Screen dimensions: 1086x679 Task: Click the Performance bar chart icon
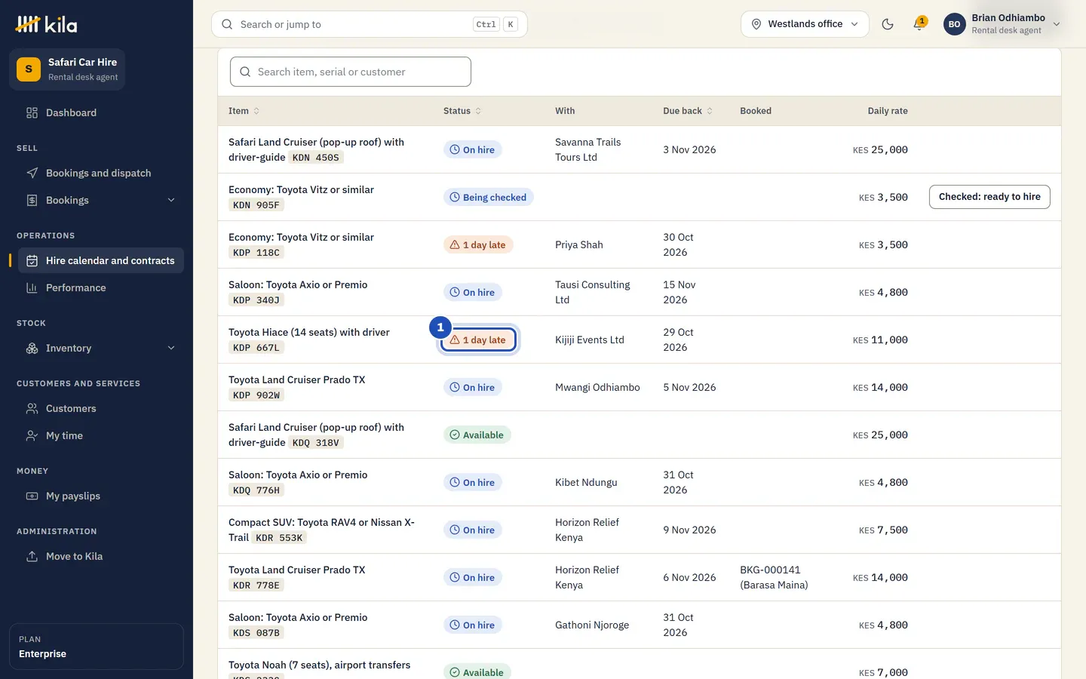point(32,288)
